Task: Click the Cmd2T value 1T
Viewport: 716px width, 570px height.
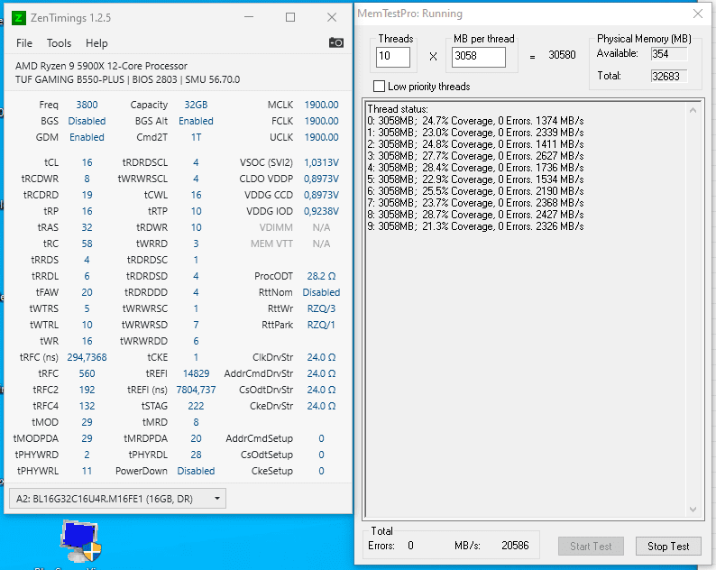Action: (x=196, y=137)
